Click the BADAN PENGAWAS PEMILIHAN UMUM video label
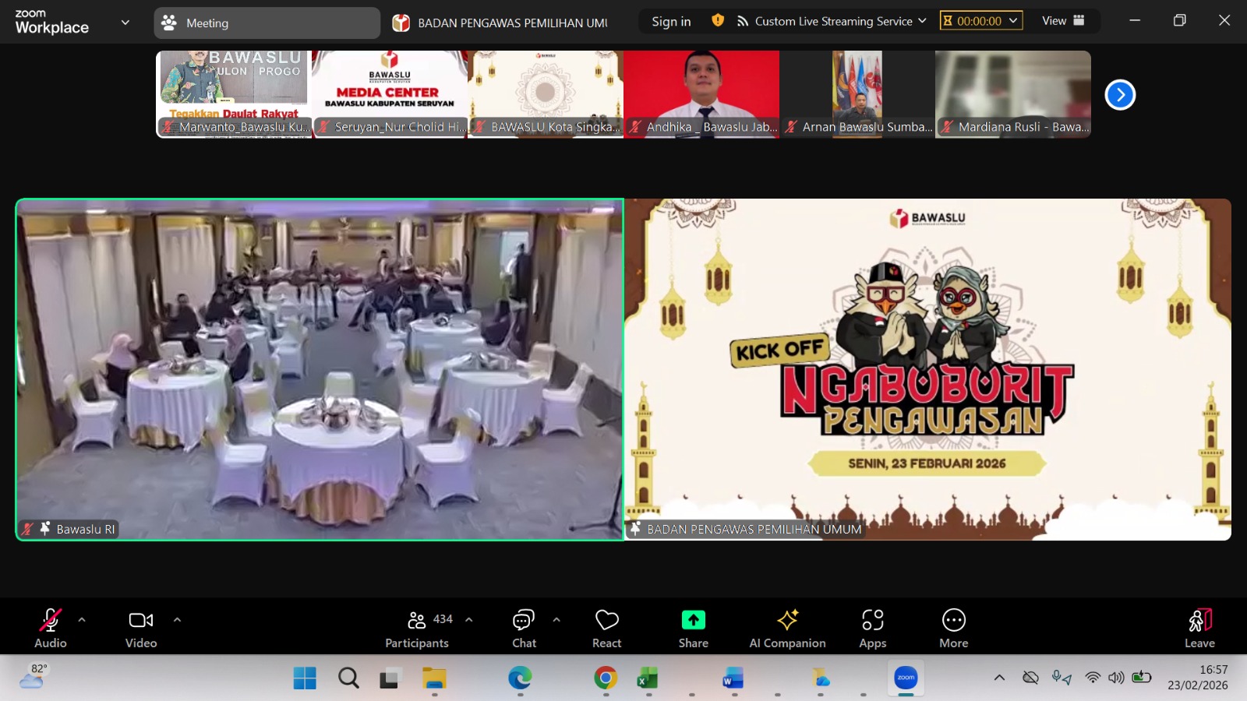The image size is (1247, 701). pyautogui.click(x=754, y=530)
